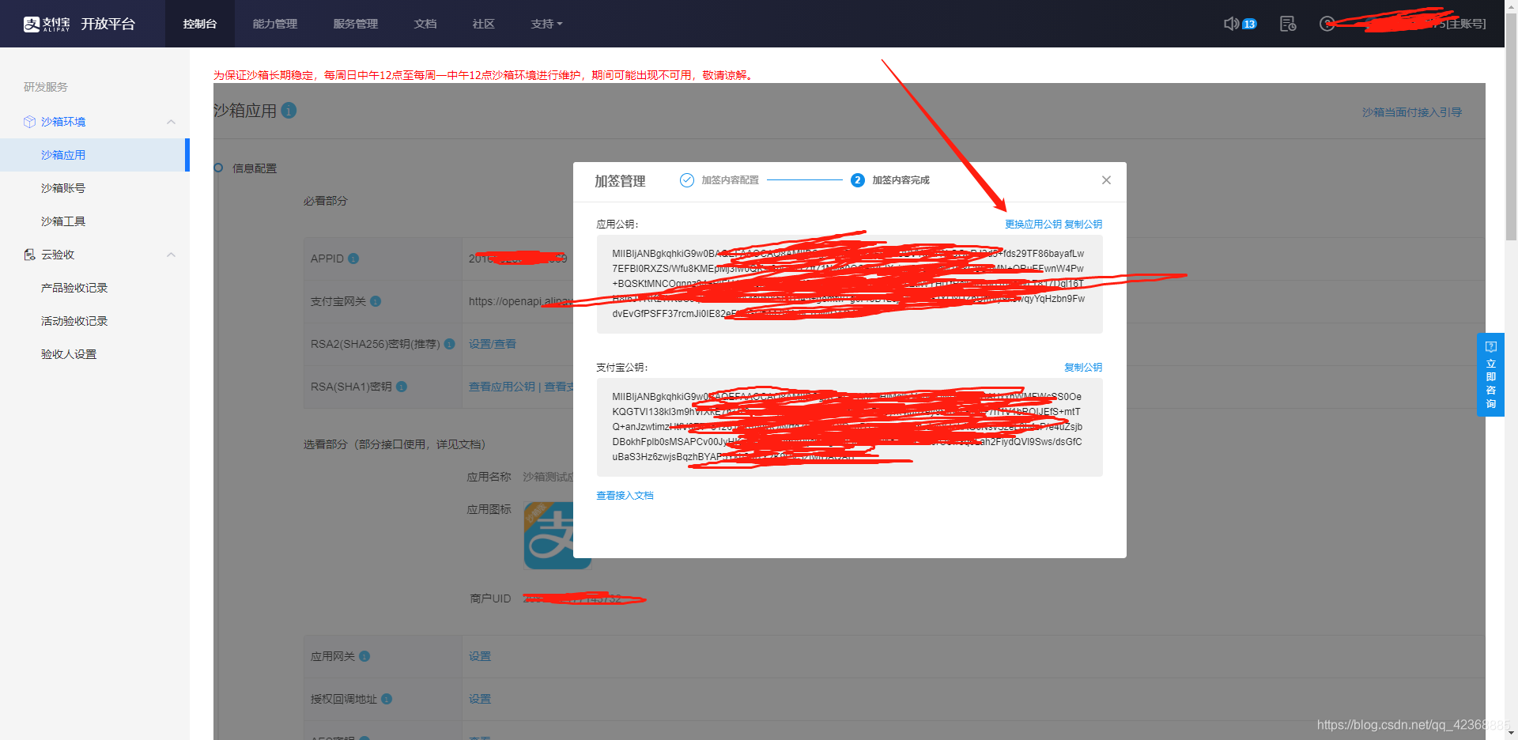This screenshot has width=1518, height=740.
Task: Click the 支付宝公钥 key text box
Action: 850,427
